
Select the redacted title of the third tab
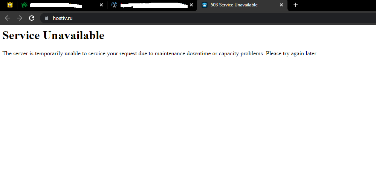tap(154, 5)
